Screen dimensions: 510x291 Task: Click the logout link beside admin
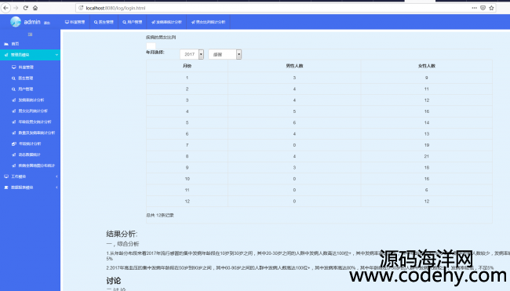pyautogui.click(x=47, y=23)
